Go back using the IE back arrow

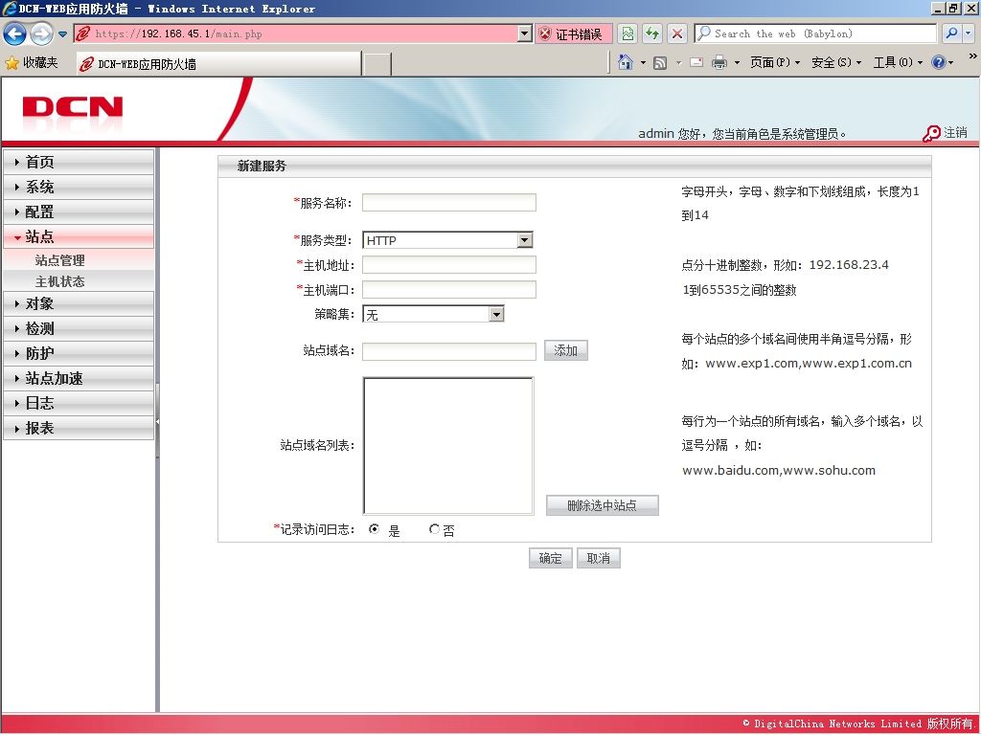pyautogui.click(x=15, y=33)
